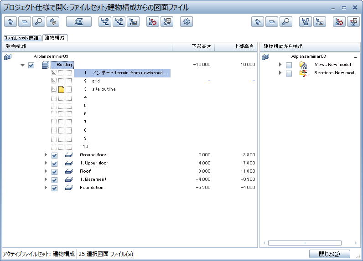
Task: Select the 建物構成 tab
Action: [x=55, y=38]
